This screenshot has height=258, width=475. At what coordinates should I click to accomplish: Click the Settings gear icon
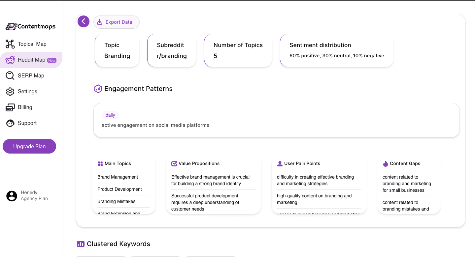pyautogui.click(x=10, y=92)
